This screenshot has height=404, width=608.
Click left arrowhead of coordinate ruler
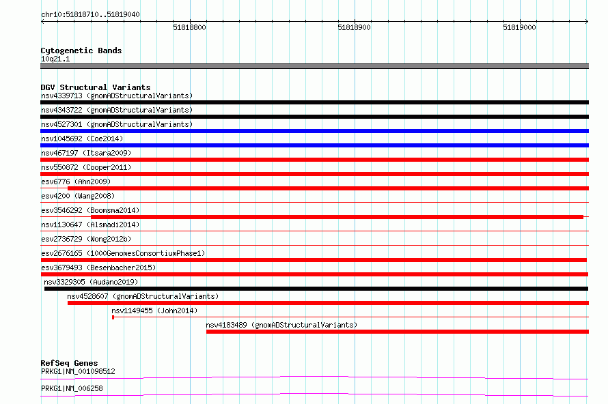42,21
